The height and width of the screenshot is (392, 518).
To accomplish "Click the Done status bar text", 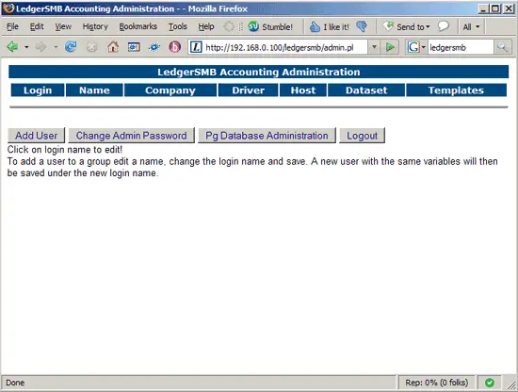I will coord(15,383).
